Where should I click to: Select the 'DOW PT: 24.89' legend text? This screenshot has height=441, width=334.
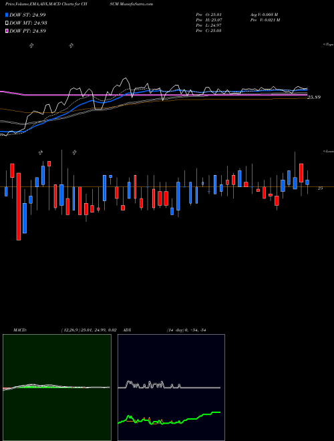[27, 31]
